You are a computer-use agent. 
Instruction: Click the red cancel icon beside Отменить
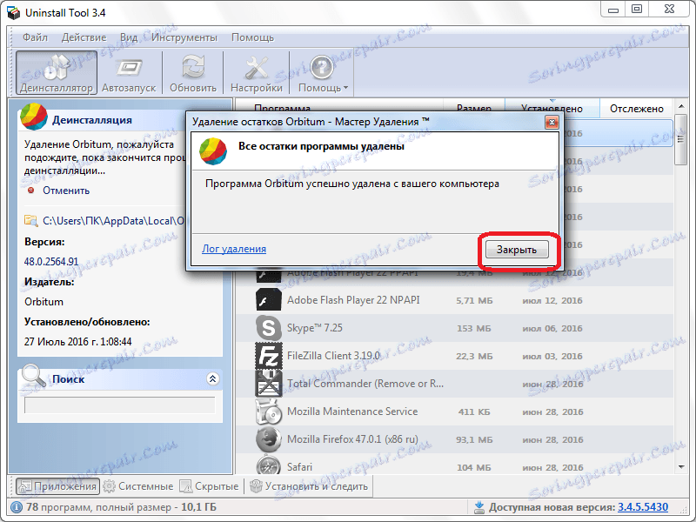click(30, 191)
